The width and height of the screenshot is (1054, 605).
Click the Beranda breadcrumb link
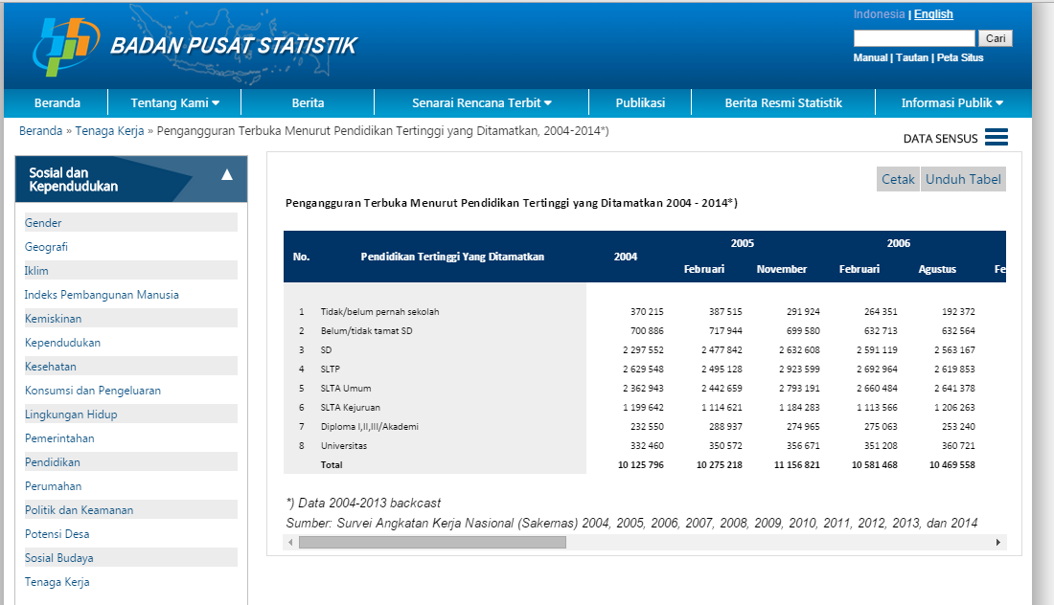point(40,131)
